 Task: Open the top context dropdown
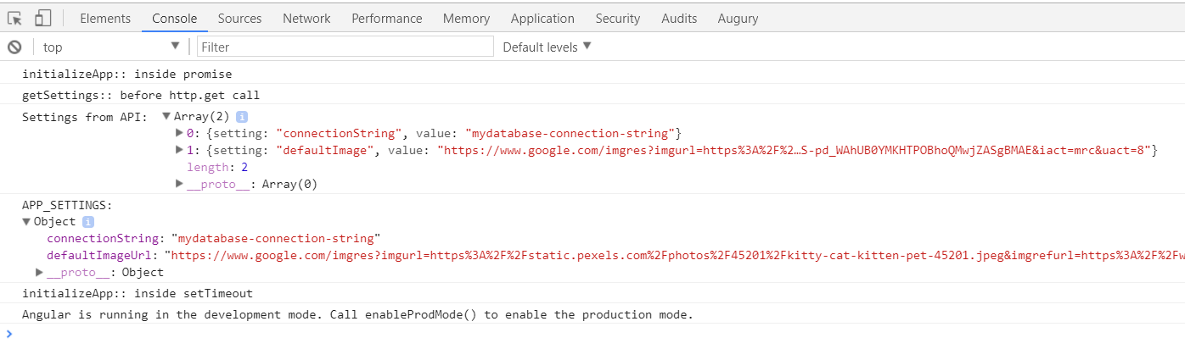click(111, 47)
